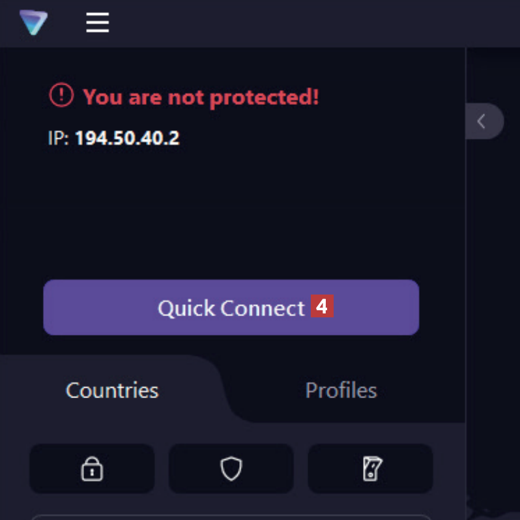Focus the search box below the feature buttons
This screenshot has width=520, height=520.
point(228,517)
